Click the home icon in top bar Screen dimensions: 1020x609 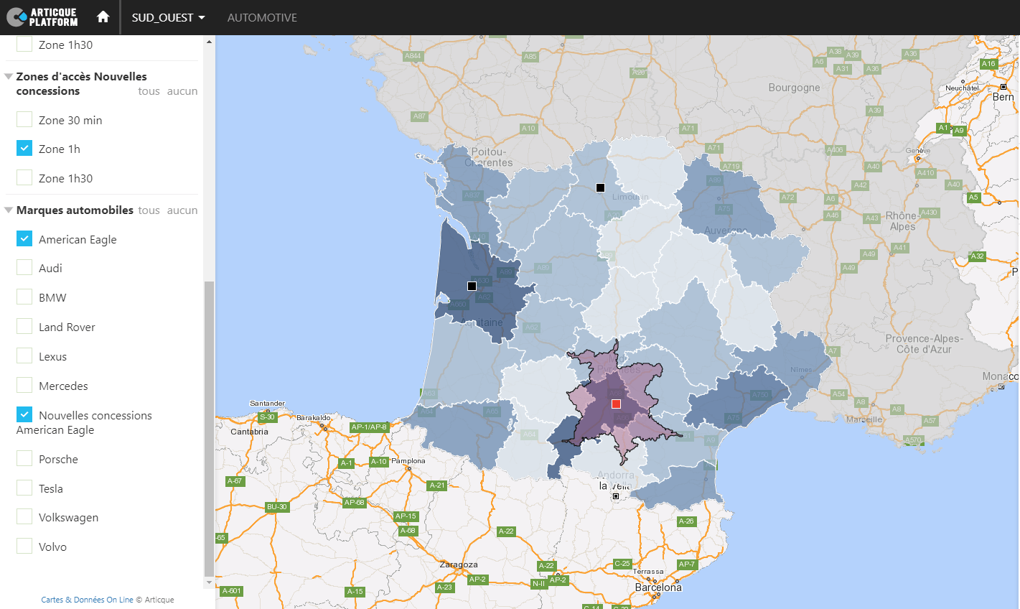pyautogui.click(x=103, y=17)
